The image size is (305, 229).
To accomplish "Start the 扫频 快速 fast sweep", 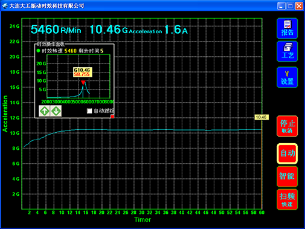I will [x=287, y=199].
